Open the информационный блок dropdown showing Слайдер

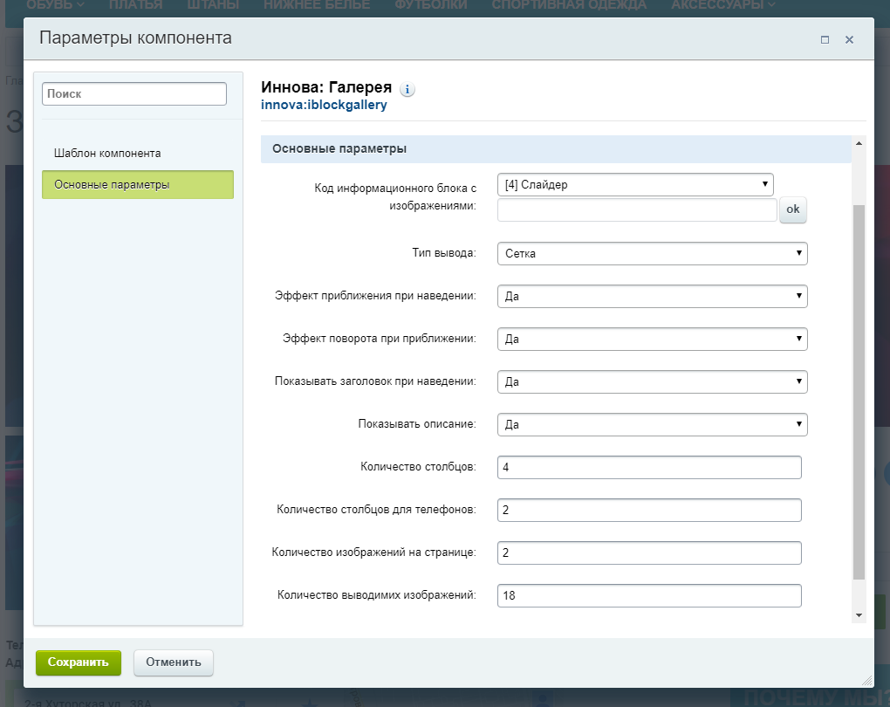click(635, 184)
